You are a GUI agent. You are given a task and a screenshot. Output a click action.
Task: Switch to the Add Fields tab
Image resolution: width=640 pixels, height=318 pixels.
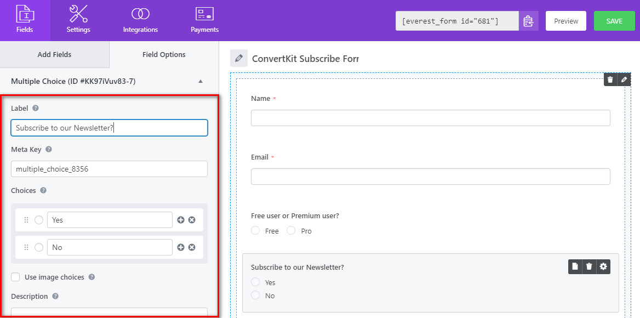54,54
